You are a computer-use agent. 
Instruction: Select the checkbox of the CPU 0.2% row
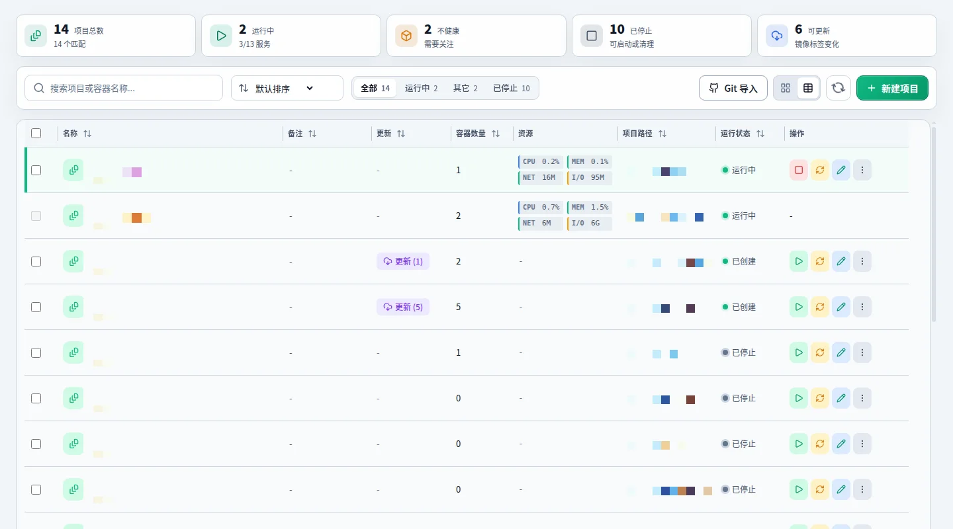pos(36,170)
